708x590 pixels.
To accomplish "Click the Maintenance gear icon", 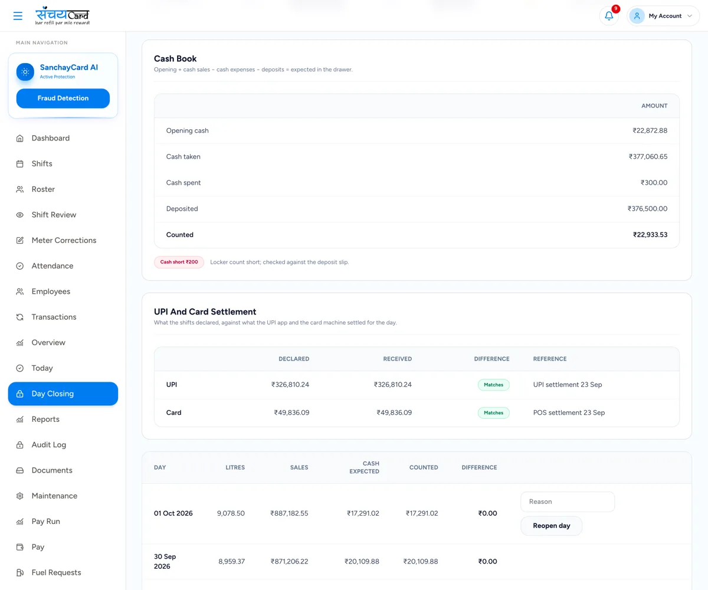I will [20, 496].
